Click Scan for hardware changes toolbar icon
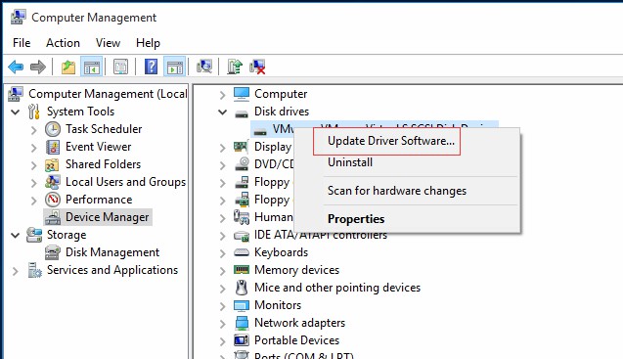Image resolution: width=623 pixels, height=359 pixels. click(204, 67)
